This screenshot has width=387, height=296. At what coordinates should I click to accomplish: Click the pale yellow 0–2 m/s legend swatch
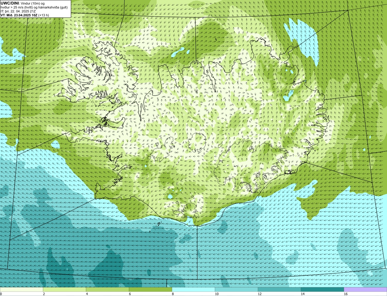point(21,290)
